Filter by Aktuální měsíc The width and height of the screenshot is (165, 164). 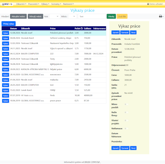pyautogui.click(x=18, y=16)
